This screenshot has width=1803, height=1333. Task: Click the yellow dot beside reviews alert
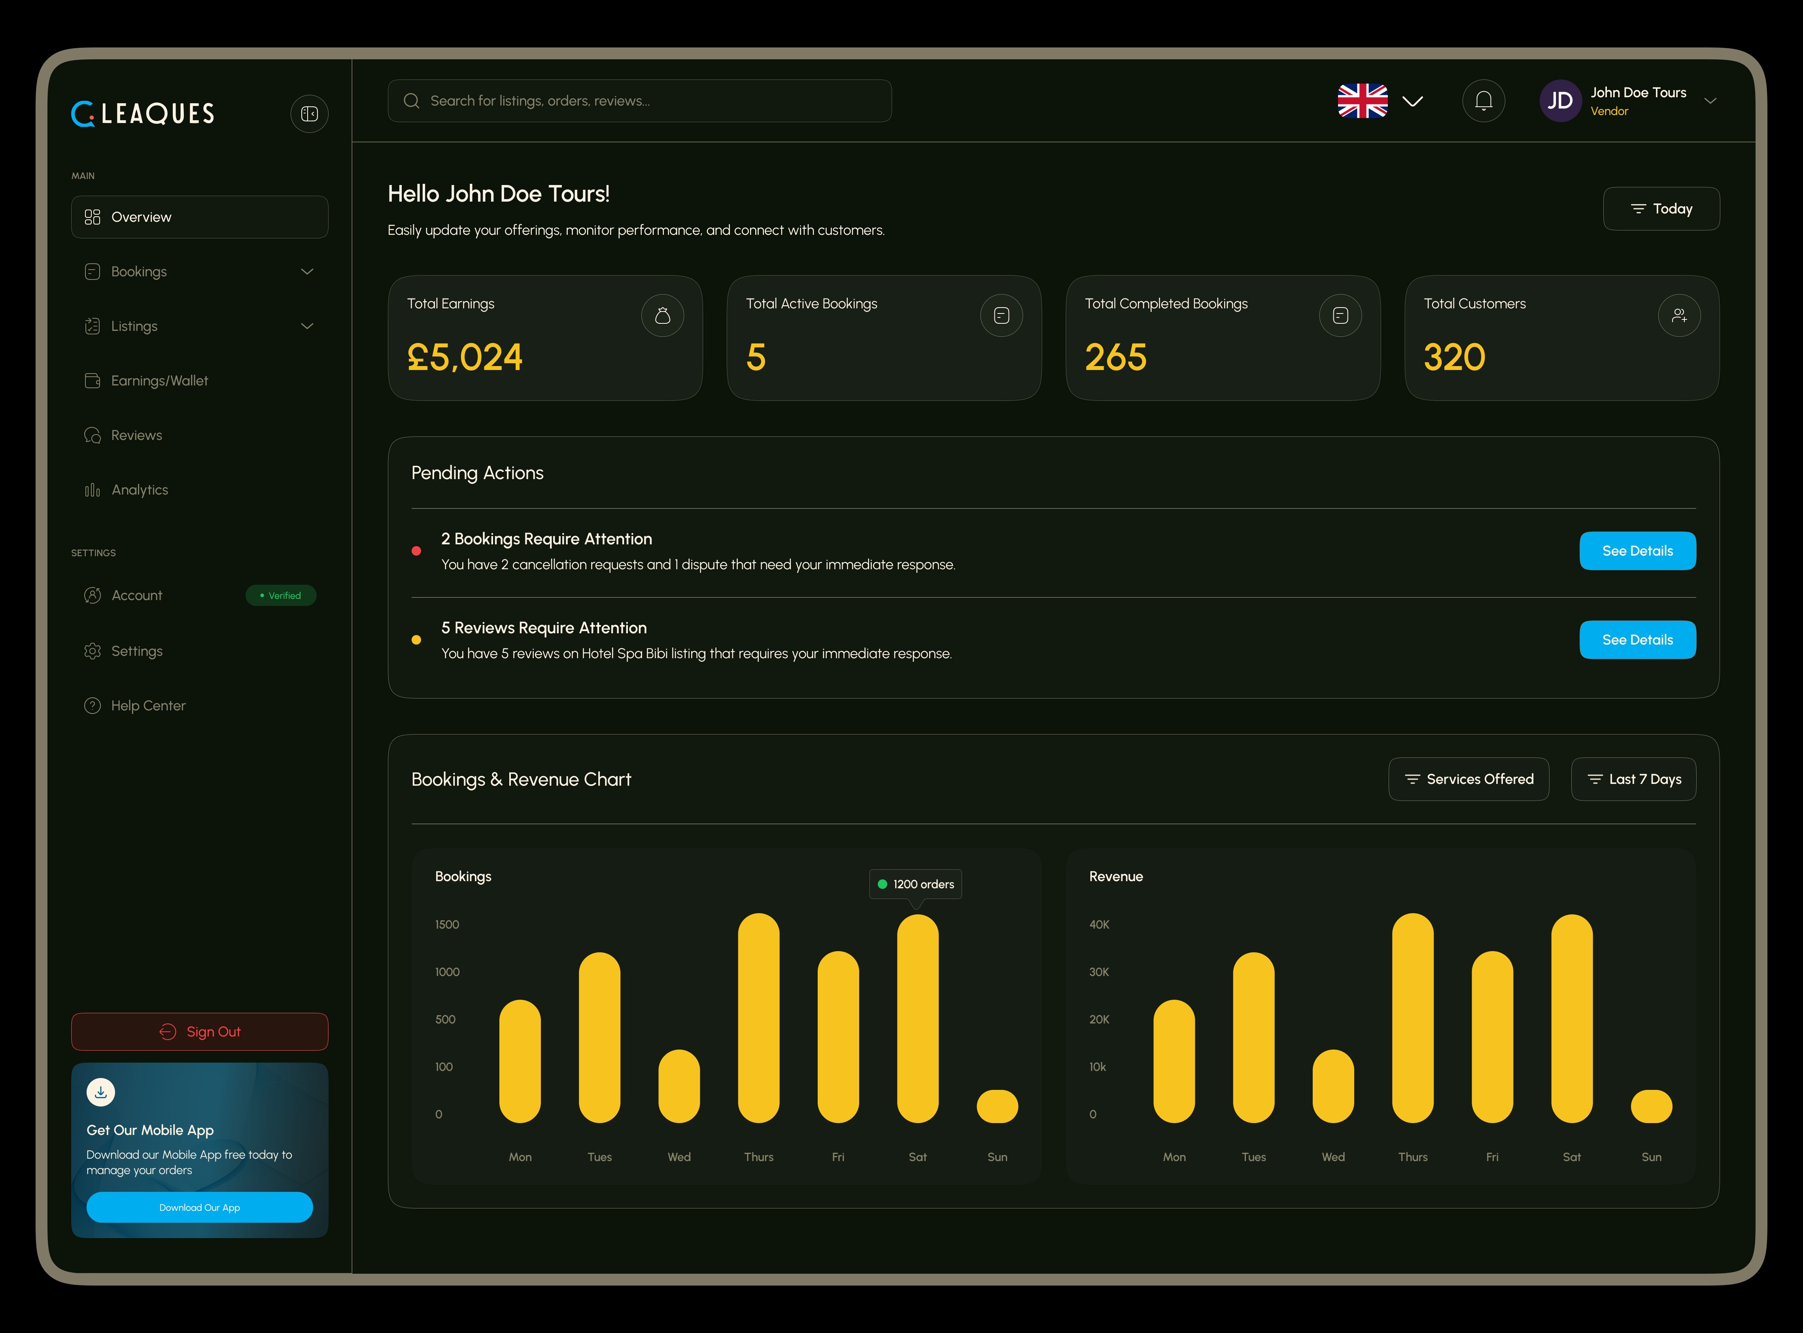(x=416, y=640)
